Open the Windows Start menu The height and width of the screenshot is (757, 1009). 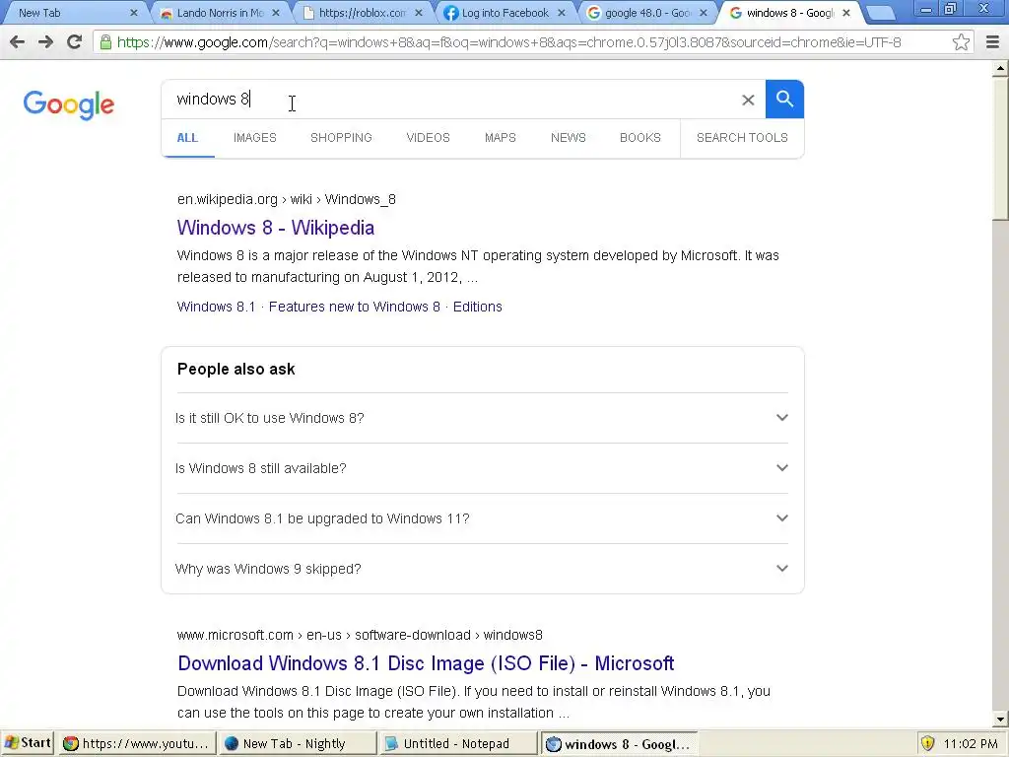point(28,743)
